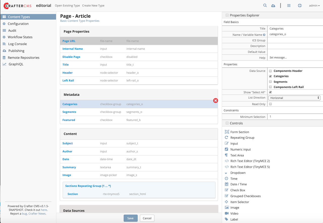This screenshot has width=323, height=223.
Task: Open the hamburger sidebar menu icon
Action: coord(289,6)
